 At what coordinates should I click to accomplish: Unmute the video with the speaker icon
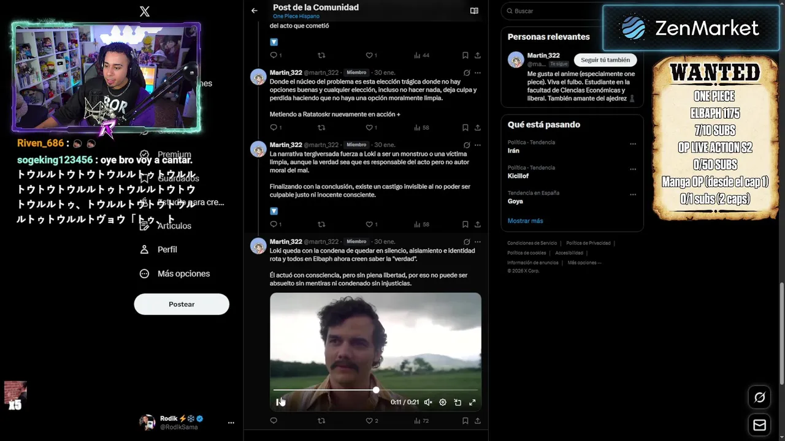click(x=428, y=402)
